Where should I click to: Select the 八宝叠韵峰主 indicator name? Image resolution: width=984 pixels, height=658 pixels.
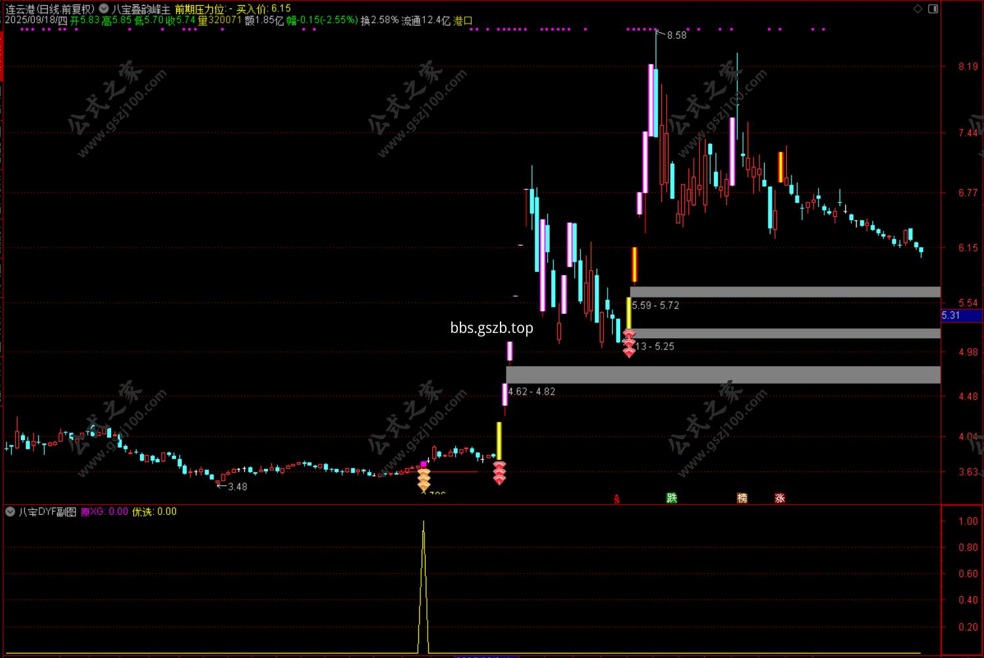coord(141,9)
